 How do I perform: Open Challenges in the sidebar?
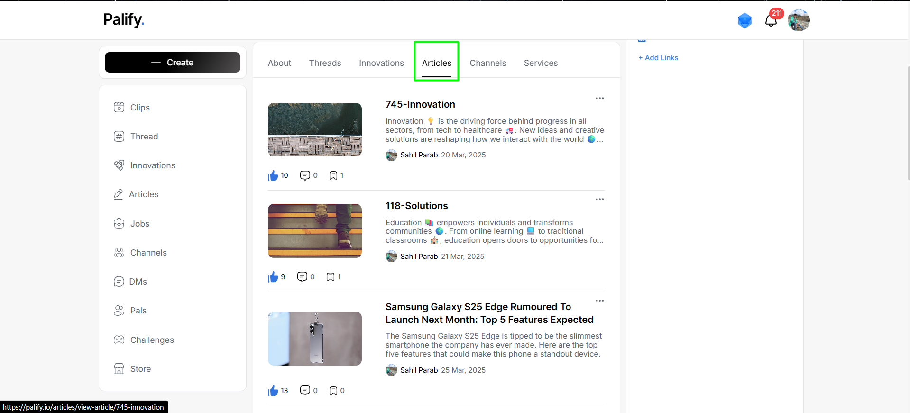click(x=144, y=340)
